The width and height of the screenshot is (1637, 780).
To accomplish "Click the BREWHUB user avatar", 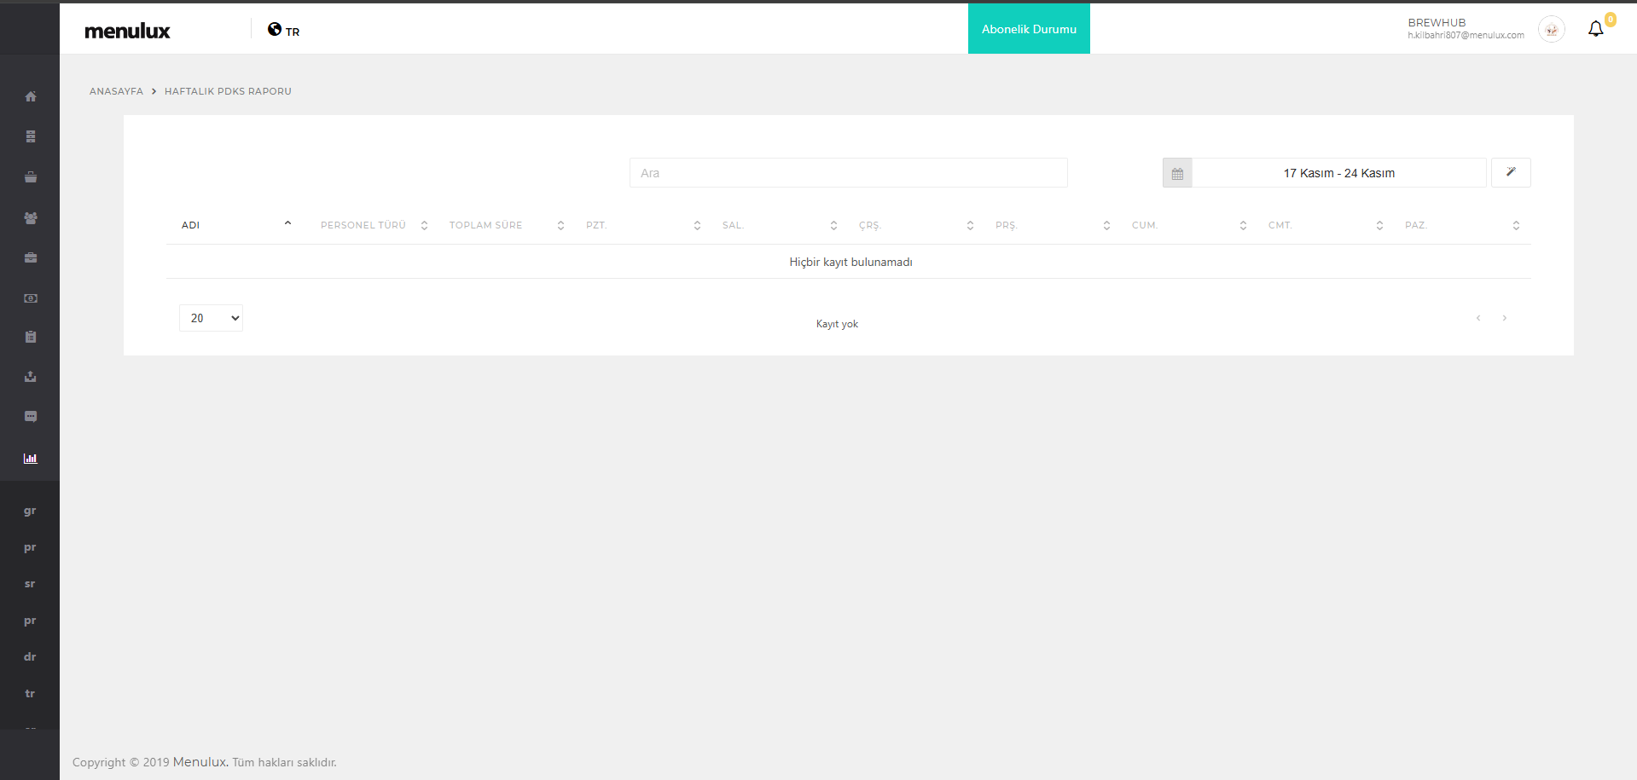I will coord(1551,29).
